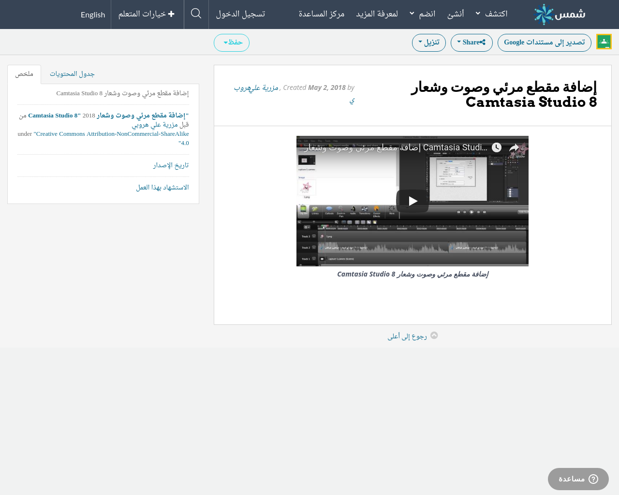Viewport: 619px width, 495px height.
Task: Play the embedded YouTube video
Action: pos(413,201)
